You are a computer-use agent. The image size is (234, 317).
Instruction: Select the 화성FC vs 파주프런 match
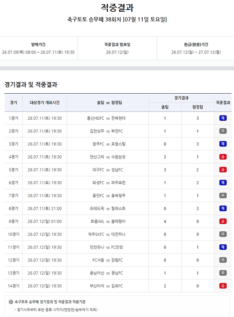click(x=109, y=183)
